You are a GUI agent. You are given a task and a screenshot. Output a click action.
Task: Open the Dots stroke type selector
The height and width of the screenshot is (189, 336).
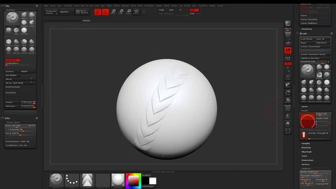72,180
